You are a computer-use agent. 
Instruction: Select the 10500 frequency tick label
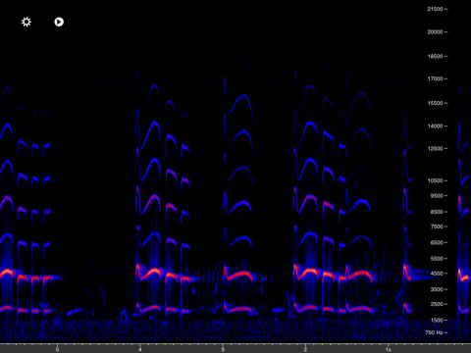[435, 180]
